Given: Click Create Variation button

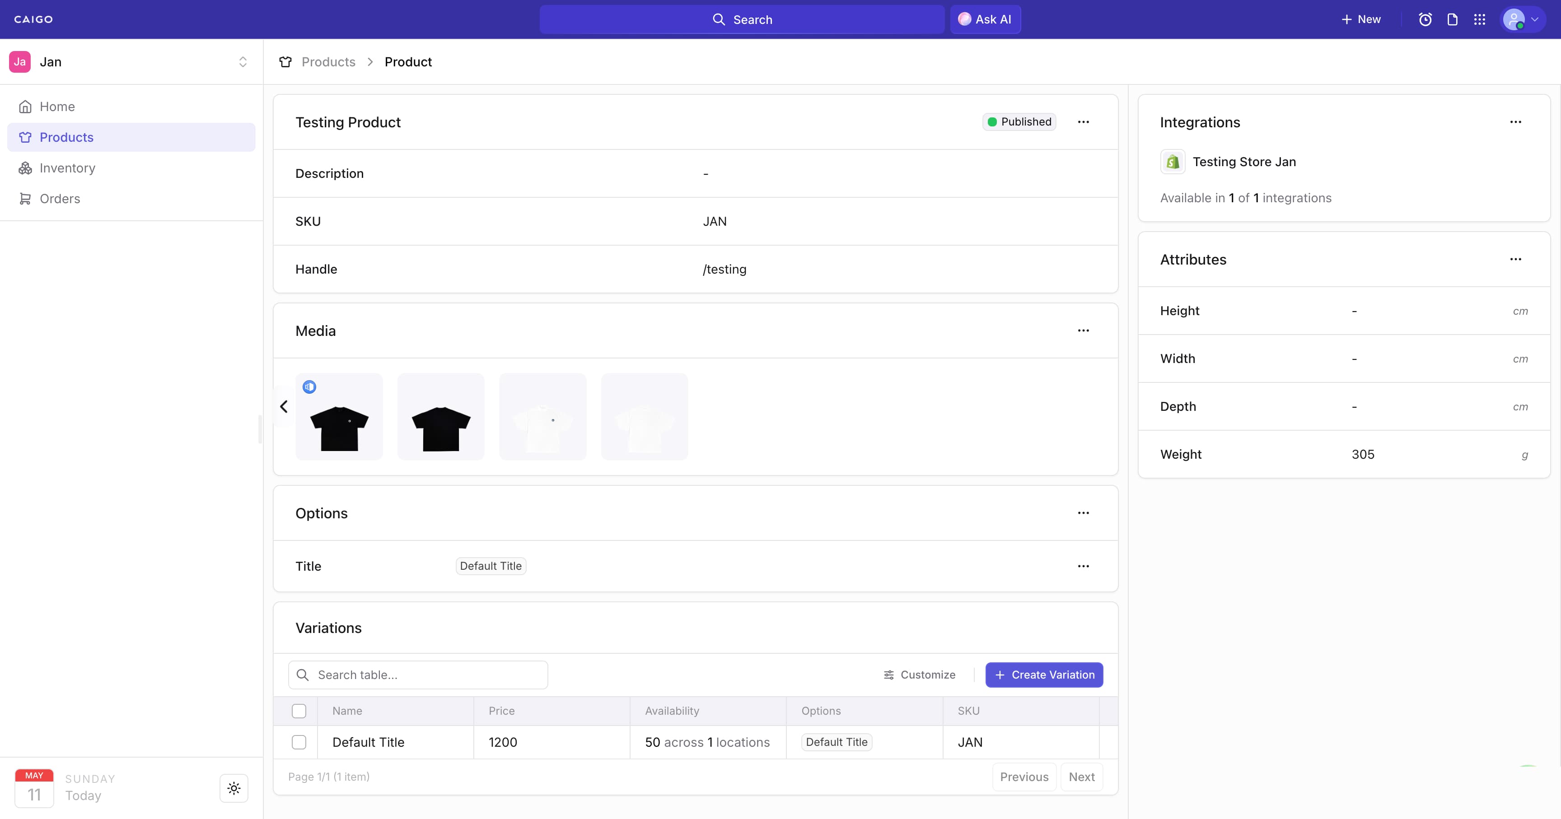Looking at the screenshot, I should 1044,675.
